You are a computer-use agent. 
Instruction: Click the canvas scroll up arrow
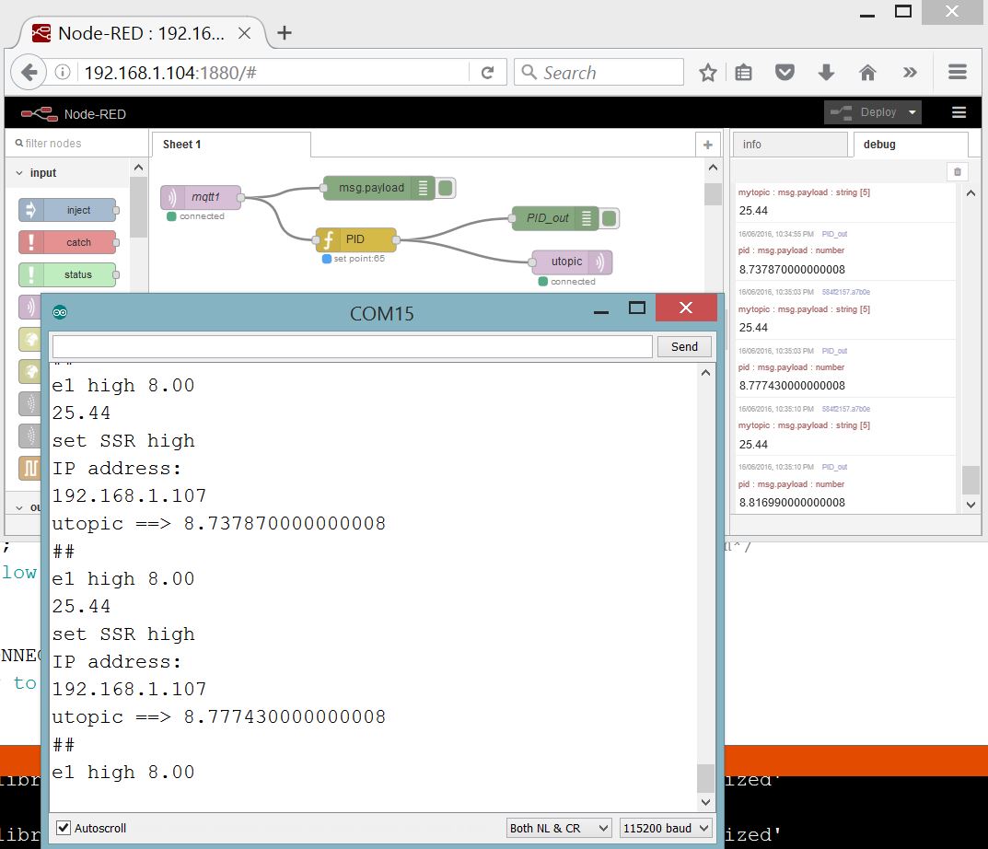[x=713, y=168]
